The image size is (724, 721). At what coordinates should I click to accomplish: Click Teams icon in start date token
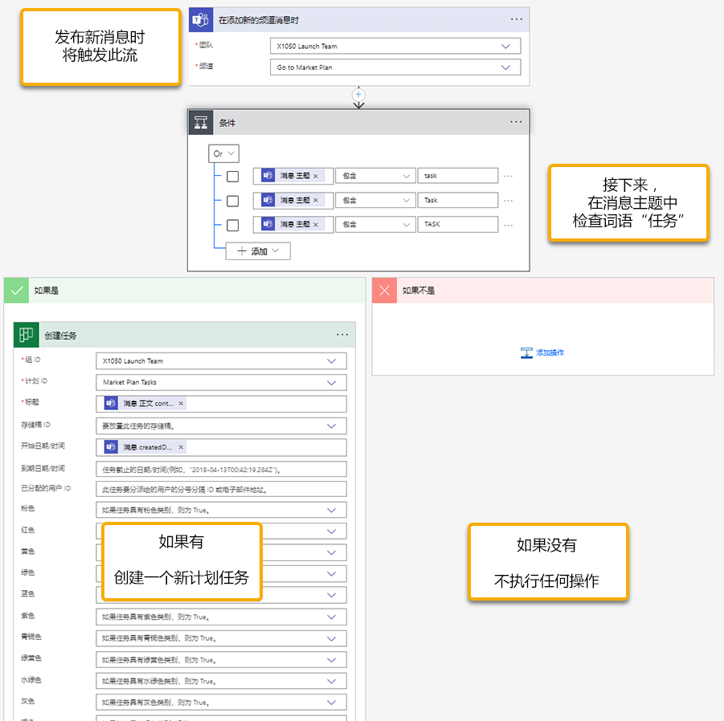point(111,447)
